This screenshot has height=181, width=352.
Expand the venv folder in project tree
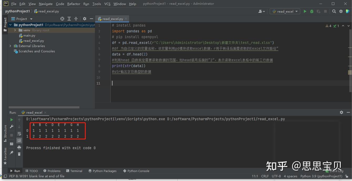pyautogui.click(x=15, y=30)
